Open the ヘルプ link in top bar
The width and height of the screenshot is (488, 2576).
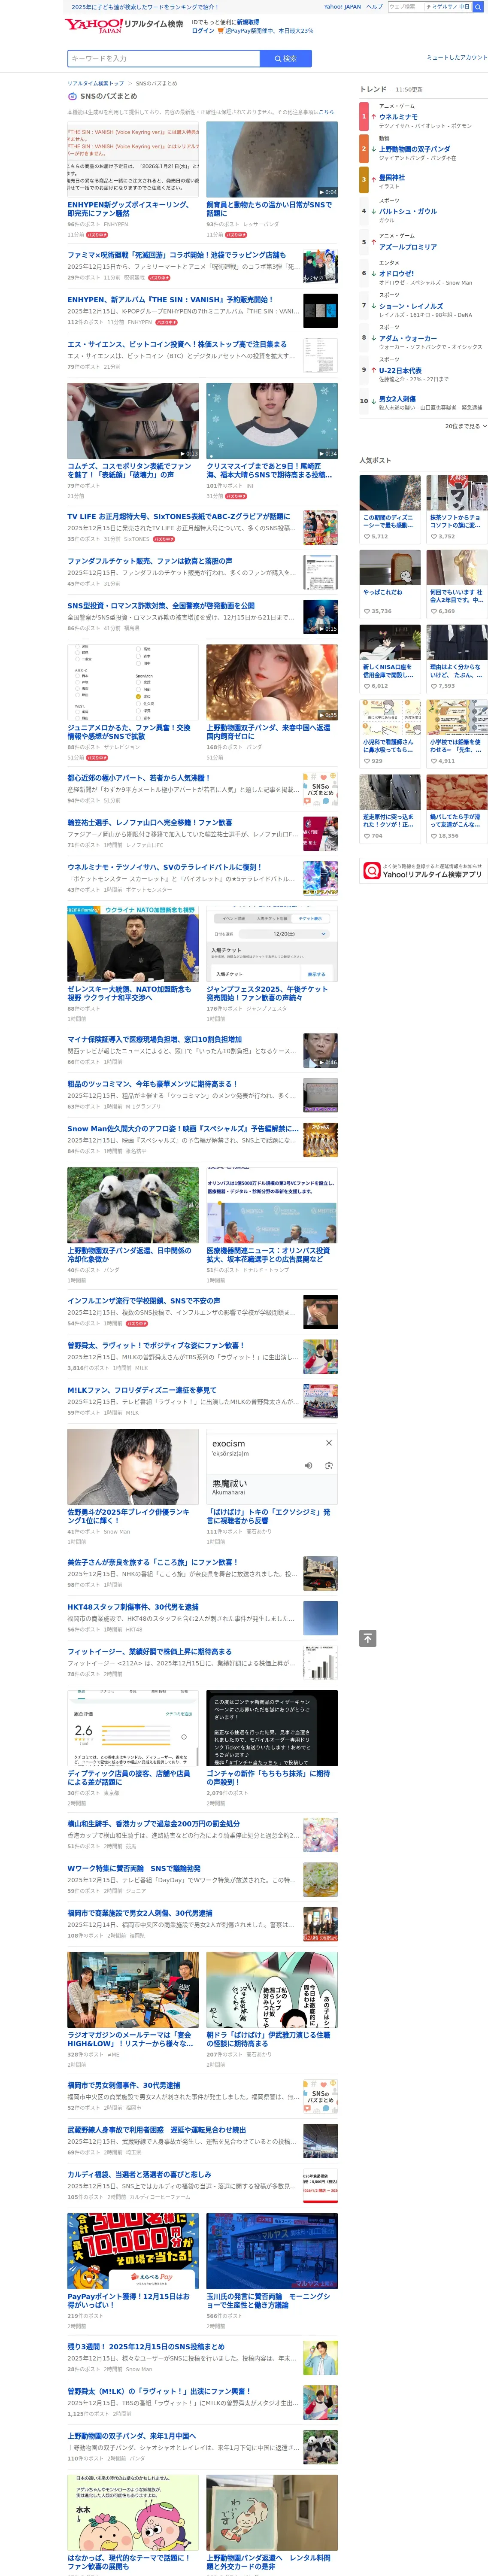pos(374,7)
